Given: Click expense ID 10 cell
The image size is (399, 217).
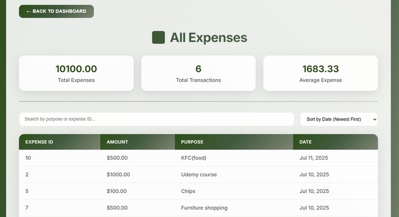Looking at the screenshot, I should [59, 158].
